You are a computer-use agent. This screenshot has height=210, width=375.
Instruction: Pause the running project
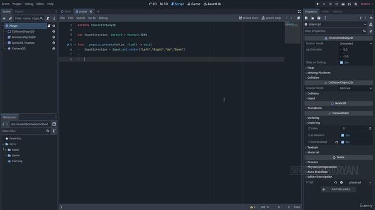click(x=324, y=4)
